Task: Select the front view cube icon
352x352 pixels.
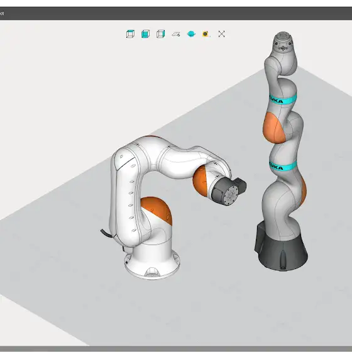Action: tap(145, 34)
